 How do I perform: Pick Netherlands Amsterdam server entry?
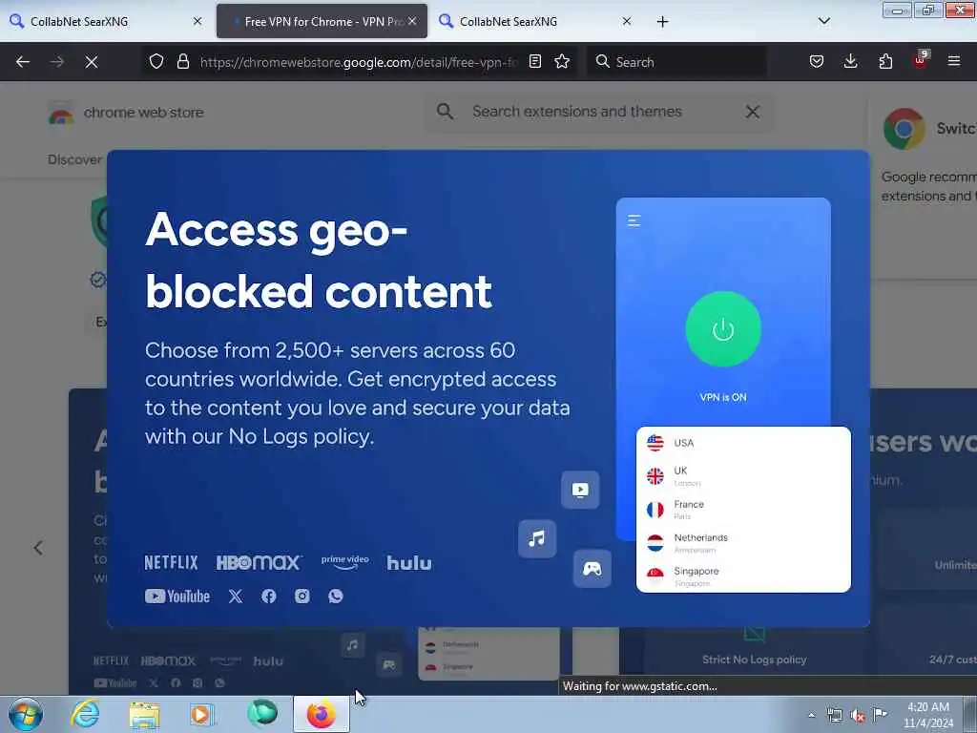coord(743,543)
